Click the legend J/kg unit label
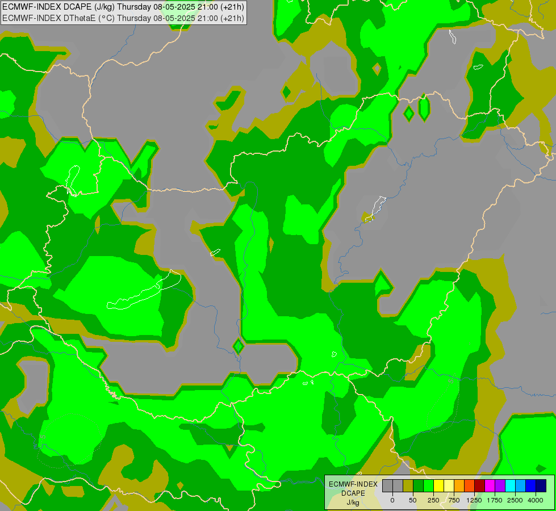Screen dimensions: 556x511 pos(353,502)
